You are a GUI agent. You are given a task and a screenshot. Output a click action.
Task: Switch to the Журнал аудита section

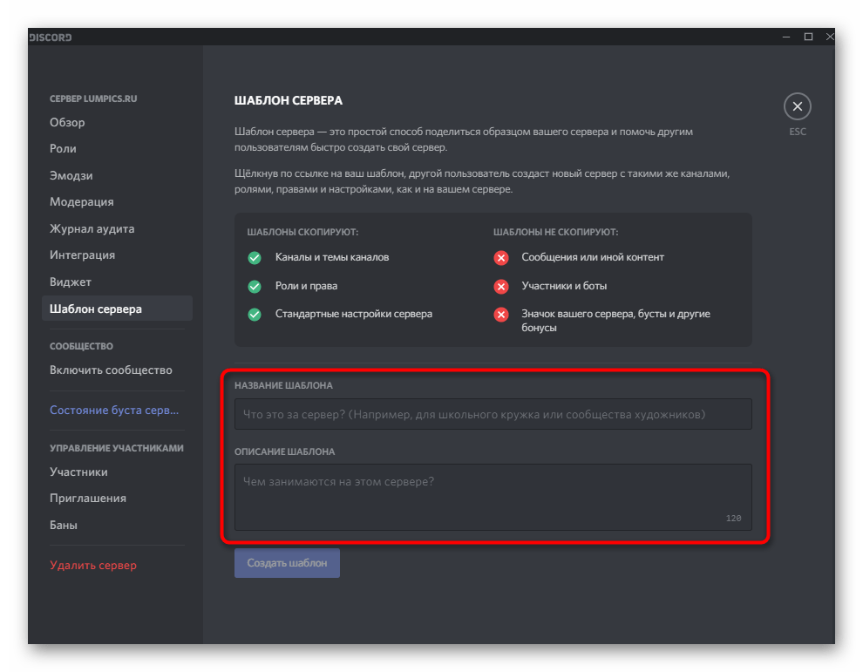[x=91, y=228]
